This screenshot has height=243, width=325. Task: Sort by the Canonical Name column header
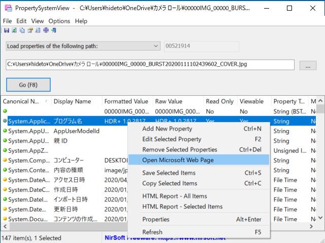[x=26, y=101]
